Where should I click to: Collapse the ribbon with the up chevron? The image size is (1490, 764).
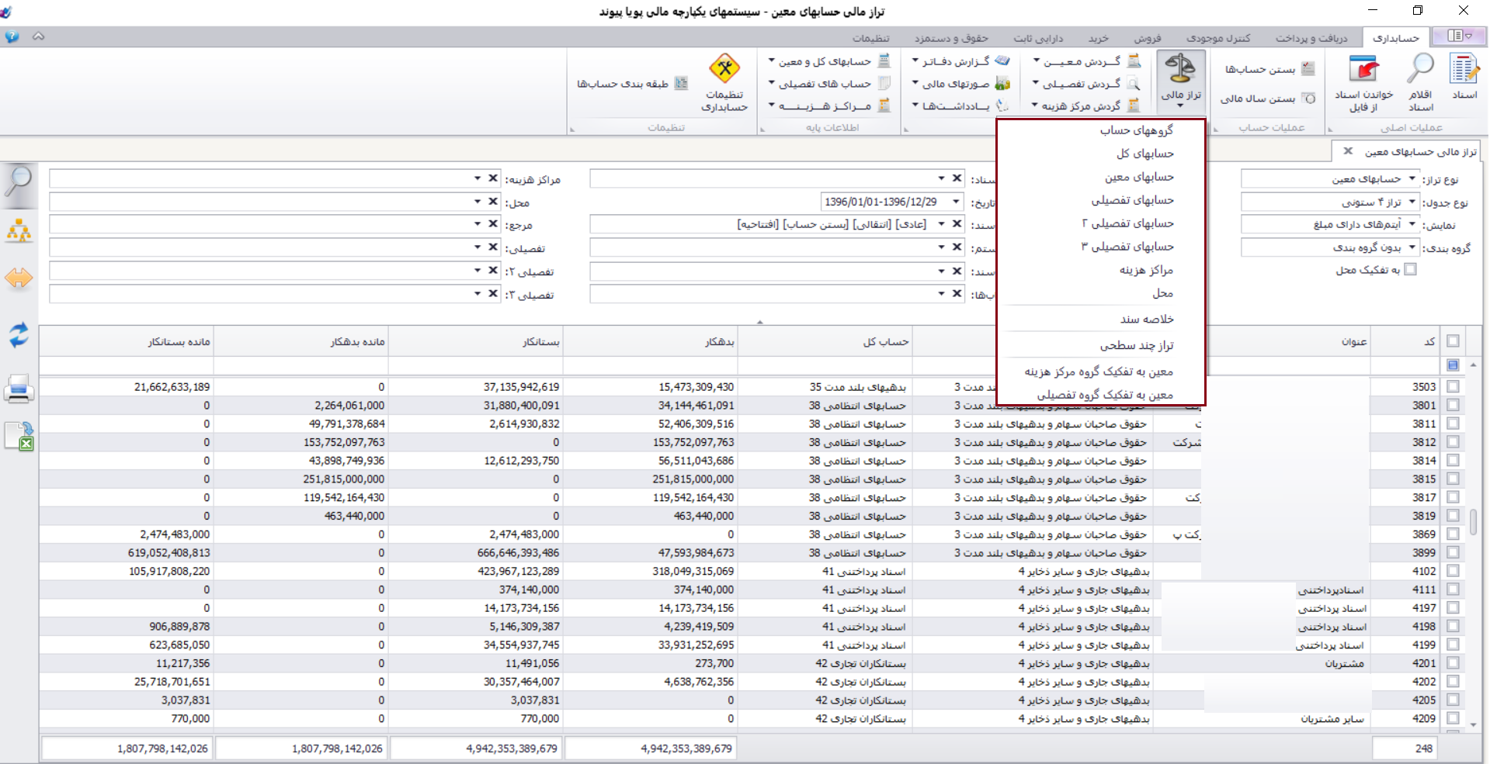(x=38, y=36)
